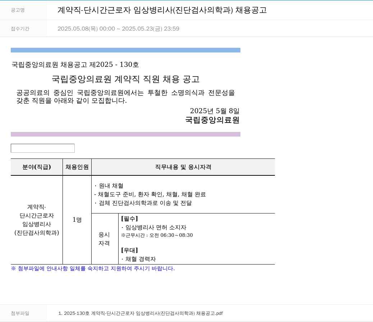Click table header 채용인원
This screenshot has height=322, width=373.
coord(77,167)
